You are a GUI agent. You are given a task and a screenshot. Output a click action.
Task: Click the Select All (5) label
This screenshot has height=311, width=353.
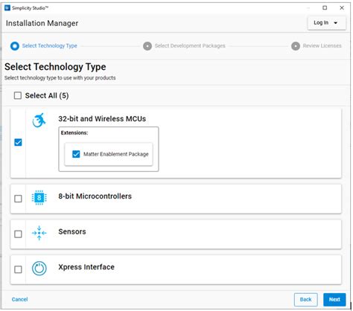tap(47, 95)
